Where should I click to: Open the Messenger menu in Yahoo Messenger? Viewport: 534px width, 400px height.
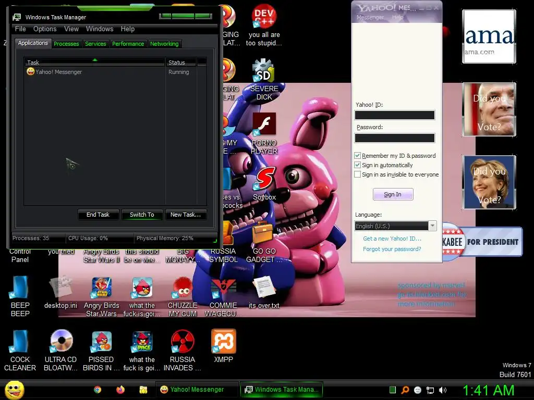click(370, 17)
